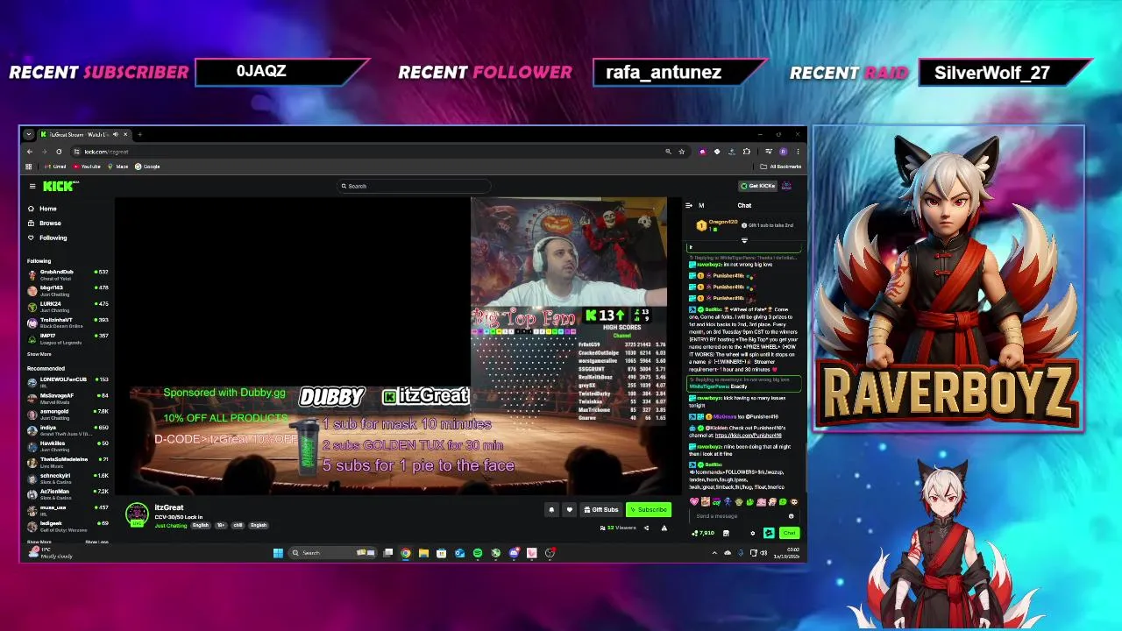Bookmark this page with the star icon

(x=682, y=152)
